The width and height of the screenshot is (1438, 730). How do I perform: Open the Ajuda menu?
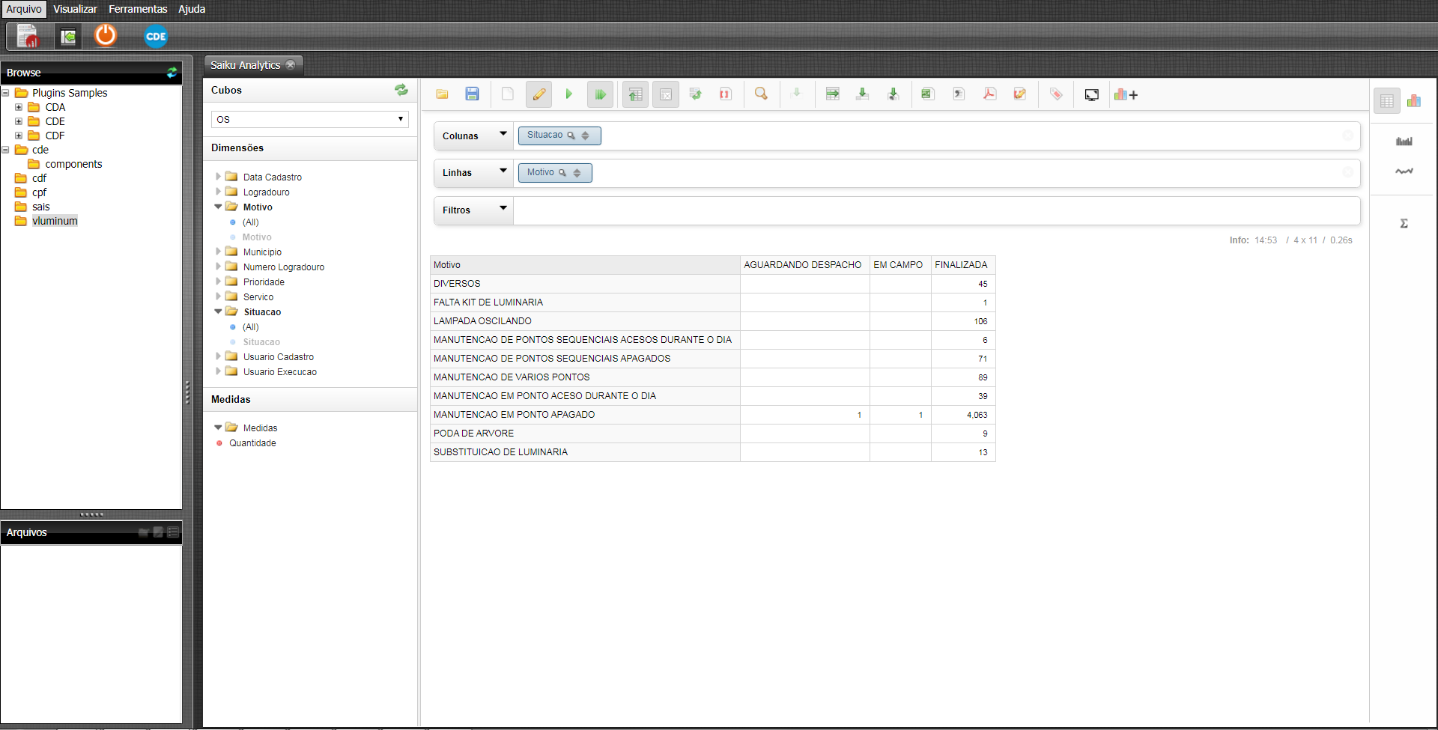coord(192,9)
